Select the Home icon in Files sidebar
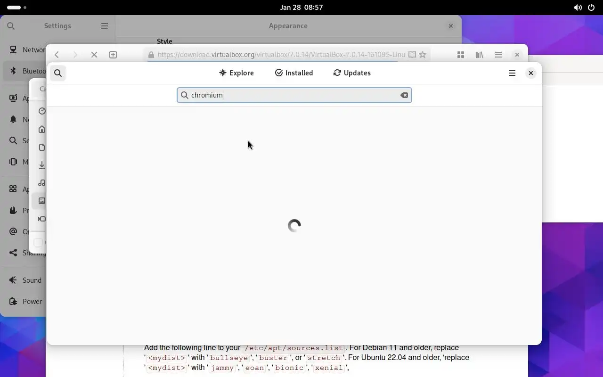603x377 pixels. [42, 129]
